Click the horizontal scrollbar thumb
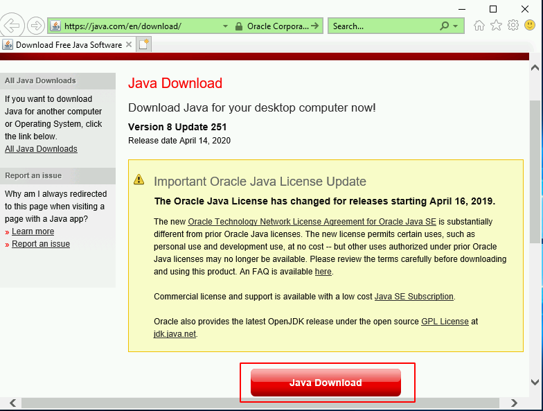The width and height of the screenshot is (543, 411). 260,403
